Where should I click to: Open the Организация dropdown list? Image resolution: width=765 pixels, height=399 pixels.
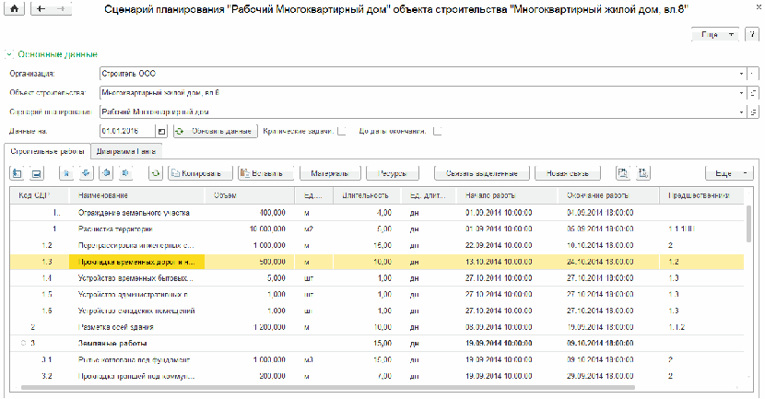point(741,73)
